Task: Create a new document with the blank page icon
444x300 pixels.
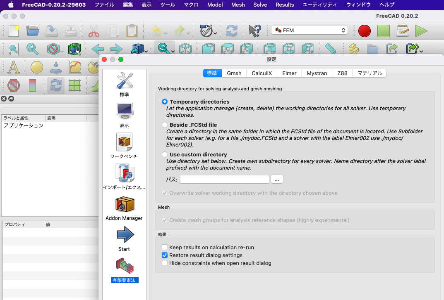Action: [x=14, y=31]
